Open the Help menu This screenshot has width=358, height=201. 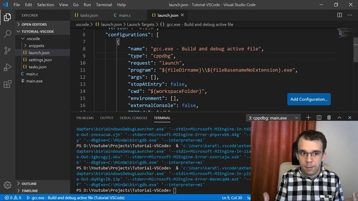click(x=121, y=4)
